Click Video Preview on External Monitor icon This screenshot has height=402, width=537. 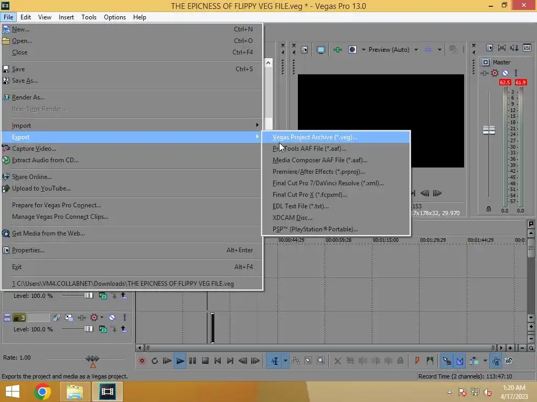tap(320, 50)
